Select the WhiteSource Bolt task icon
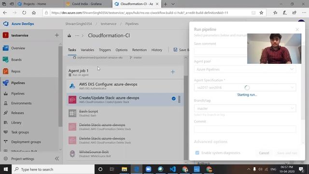 coord(72,154)
